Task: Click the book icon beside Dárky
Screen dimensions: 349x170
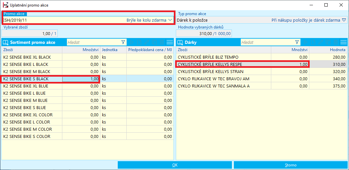Action: click(x=180, y=42)
